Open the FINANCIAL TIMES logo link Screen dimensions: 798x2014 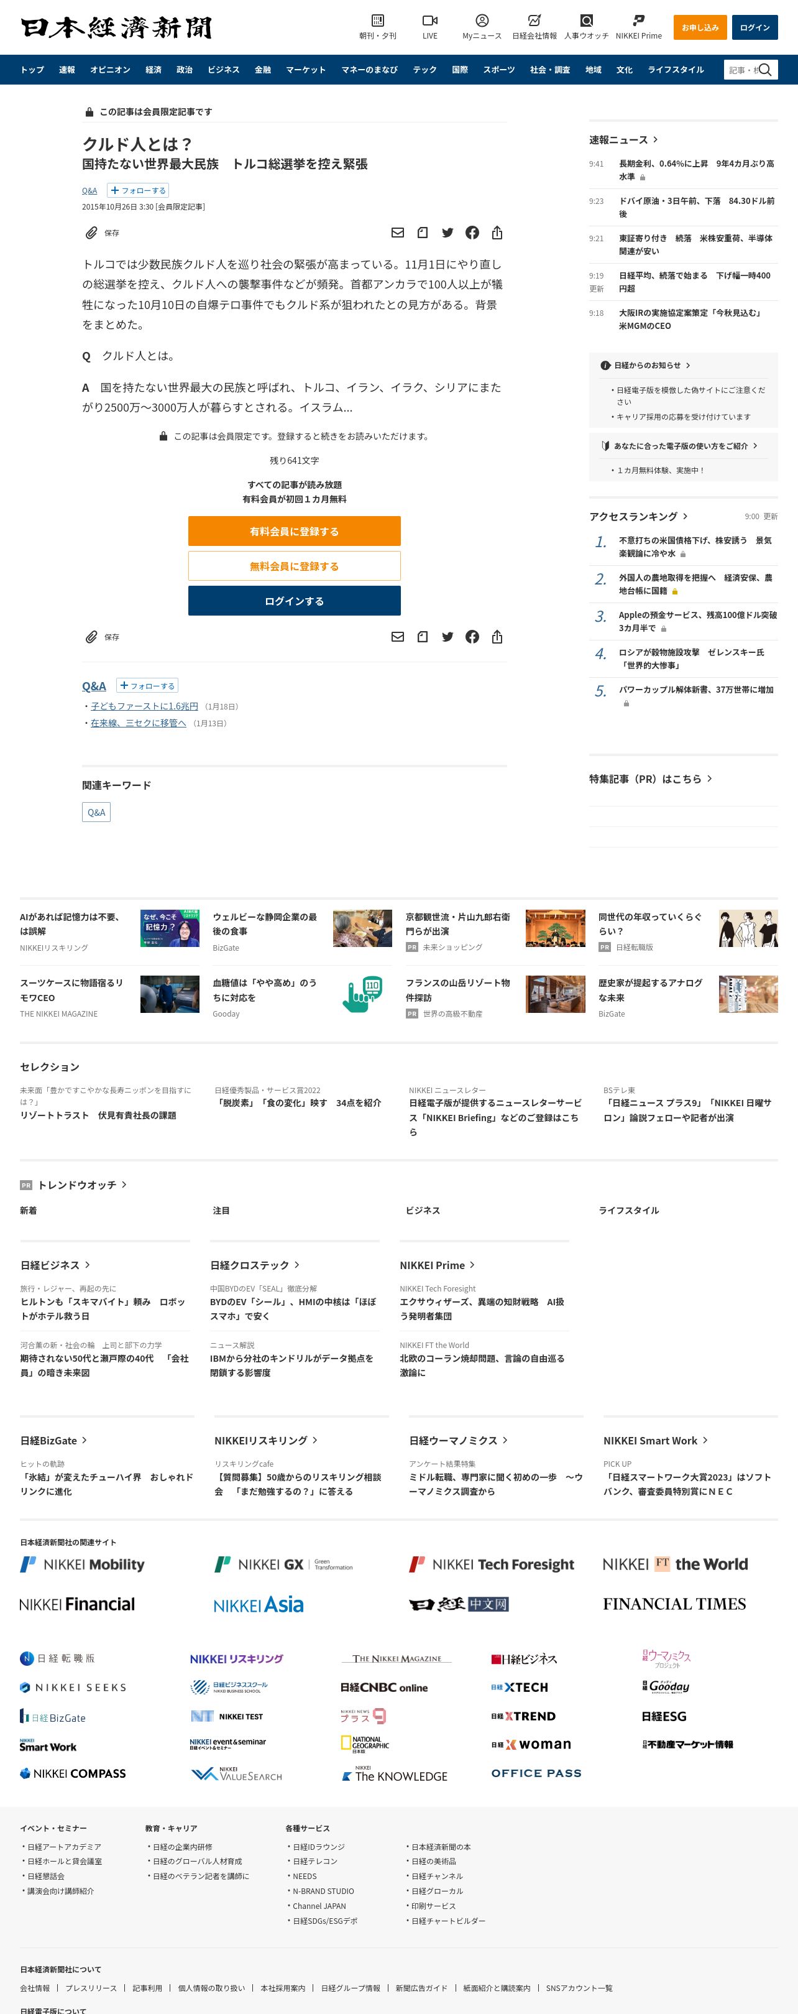tap(674, 1604)
